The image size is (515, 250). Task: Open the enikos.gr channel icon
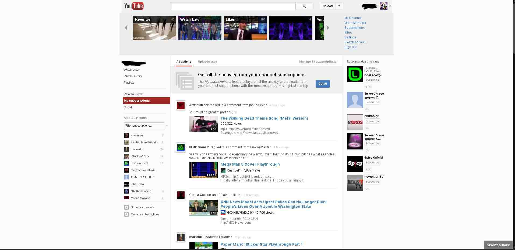click(355, 122)
